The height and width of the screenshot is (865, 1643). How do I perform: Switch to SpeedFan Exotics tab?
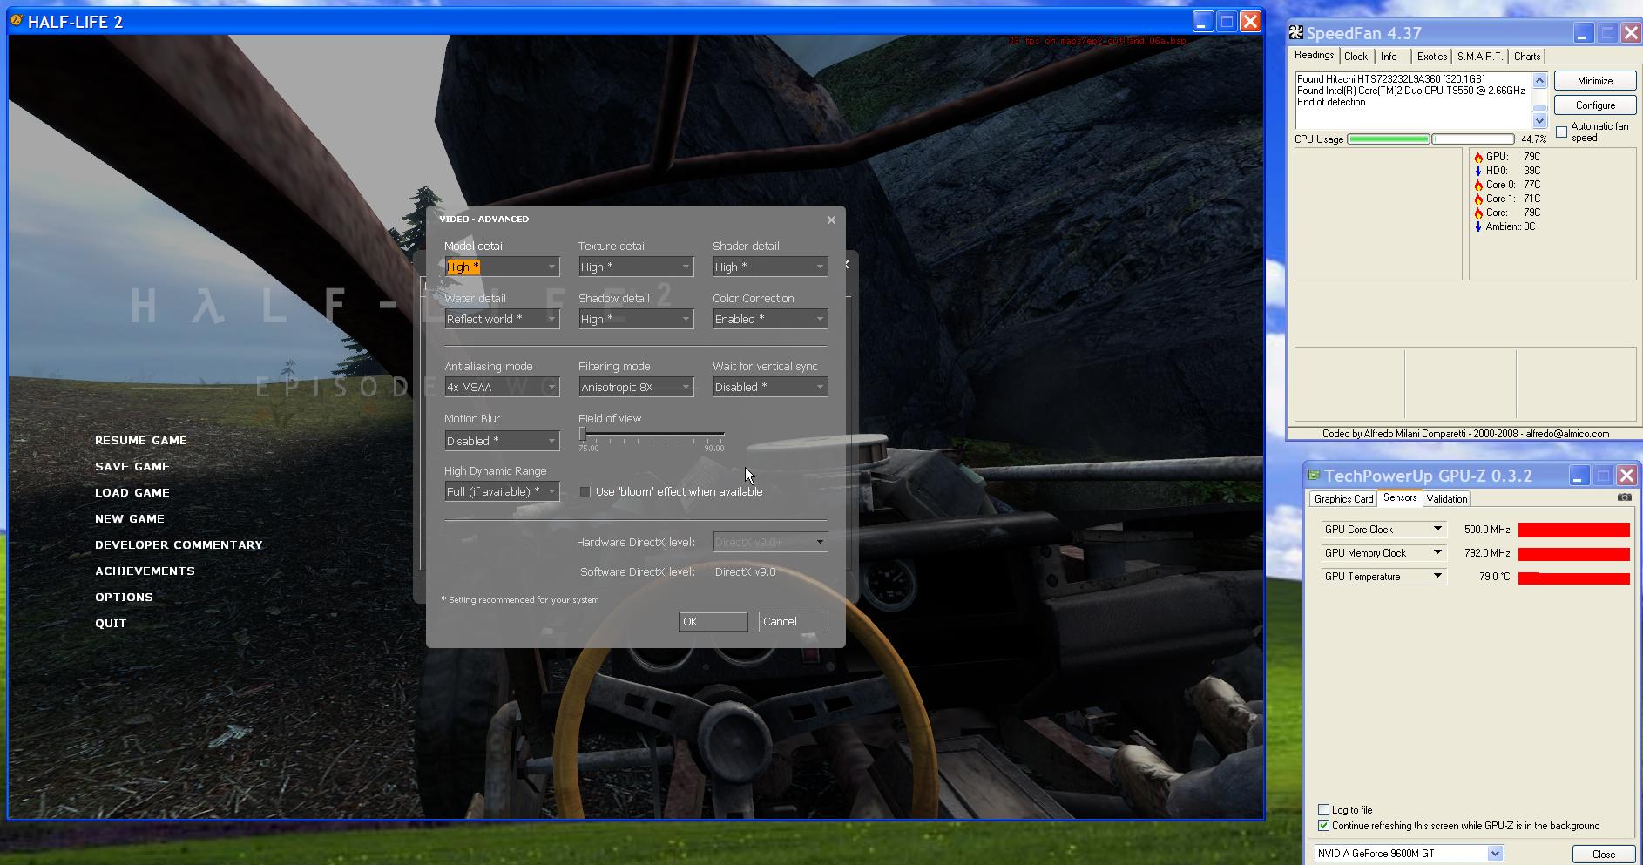(1431, 57)
